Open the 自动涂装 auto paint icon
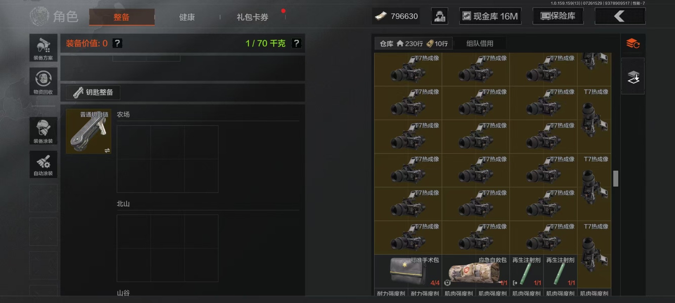The width and height of the screenshot is (675, 303). (x=43, y=164)
